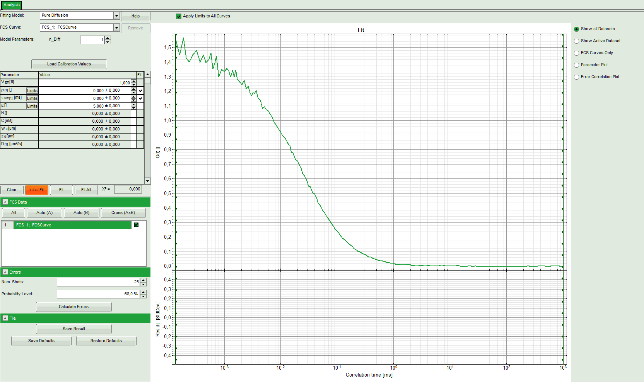The width and height of the screenshot is (644, 382).
Task: Click the rho value stepper
Action: click(133, 91)
